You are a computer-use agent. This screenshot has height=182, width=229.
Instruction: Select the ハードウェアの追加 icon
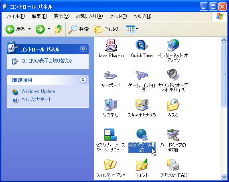point(173,135)
